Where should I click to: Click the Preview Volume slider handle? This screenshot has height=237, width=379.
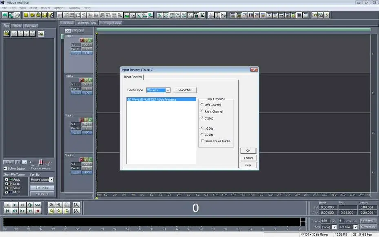click(x=41, y=162)
